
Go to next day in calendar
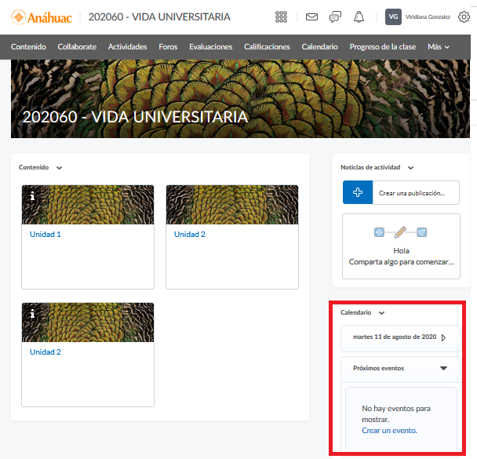(443, 337)
